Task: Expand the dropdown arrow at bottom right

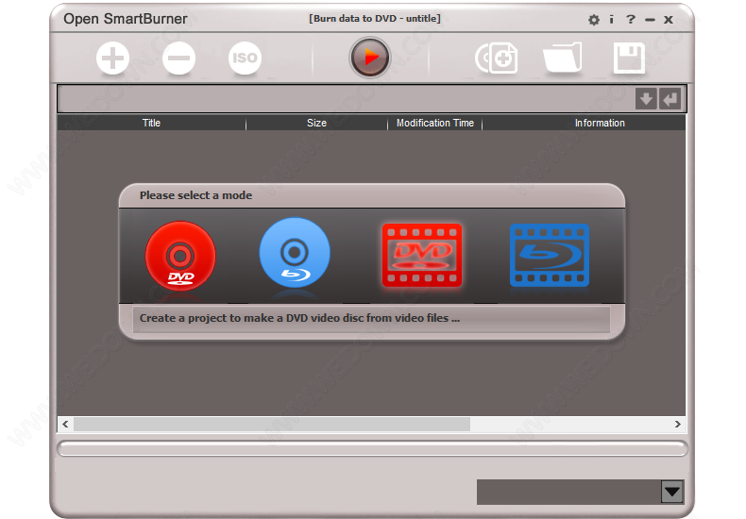Action: pyautogui.click(x=672, y=492)
